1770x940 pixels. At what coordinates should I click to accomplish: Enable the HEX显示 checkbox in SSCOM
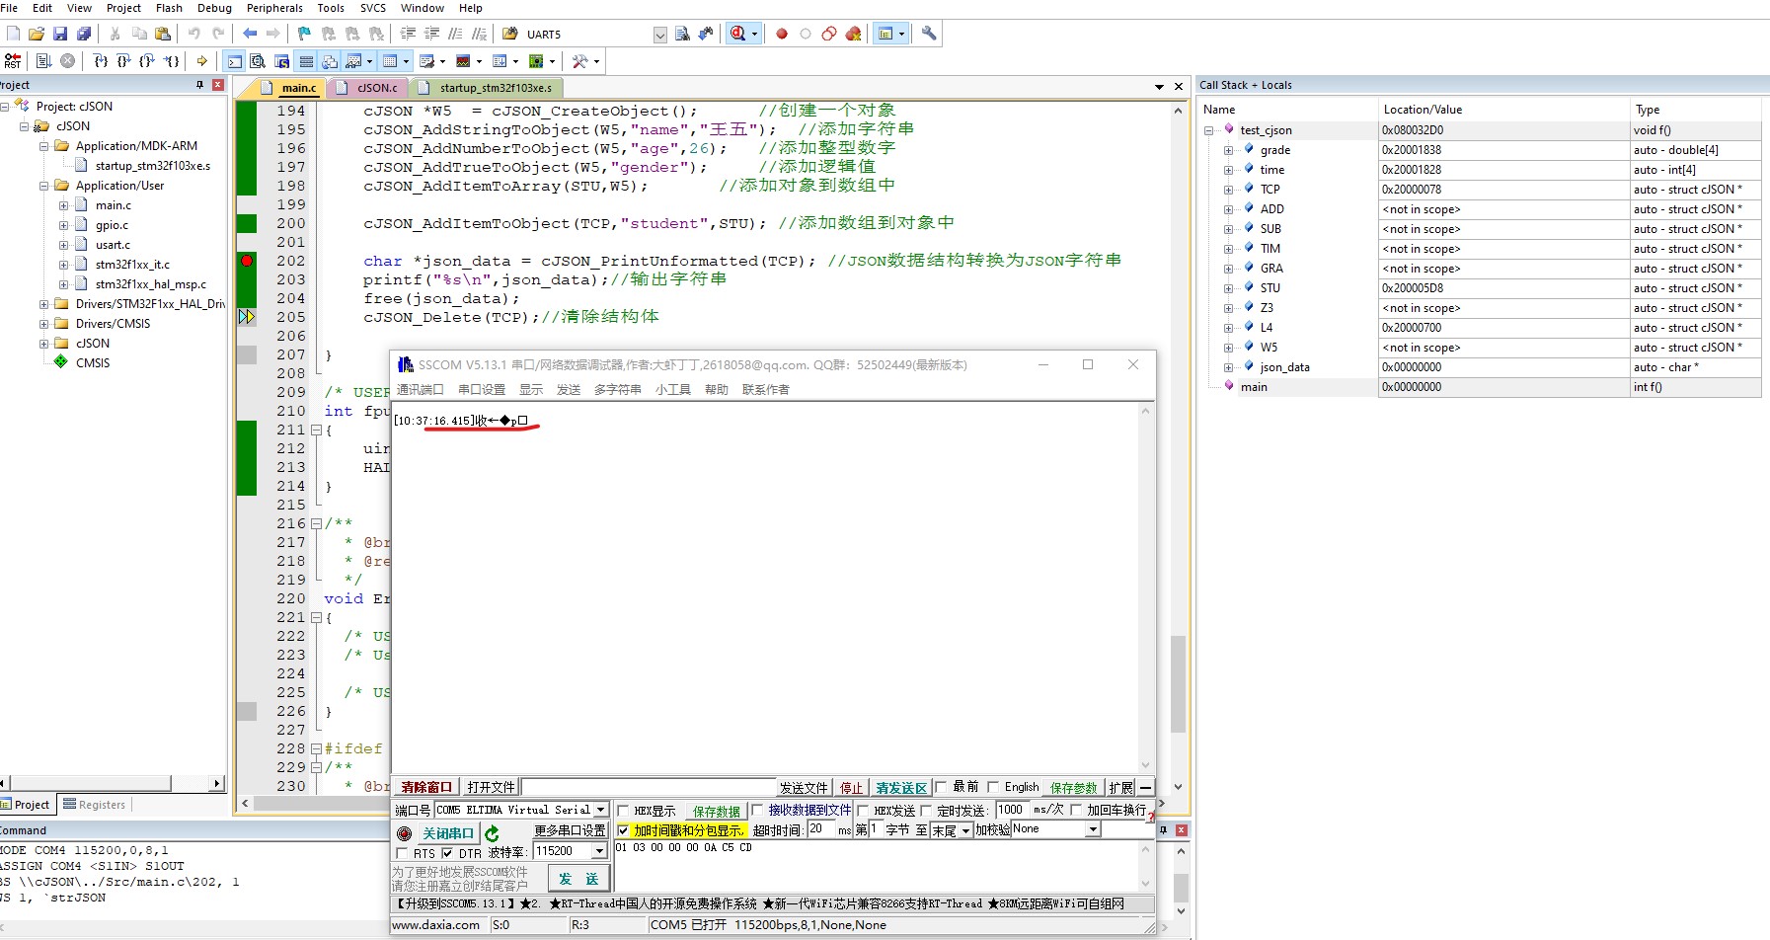coord(622,810)
